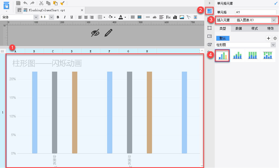Toggle underline formatting
Image resolution: width=279 pixels, height=168 pixels.
coord(72,17)
